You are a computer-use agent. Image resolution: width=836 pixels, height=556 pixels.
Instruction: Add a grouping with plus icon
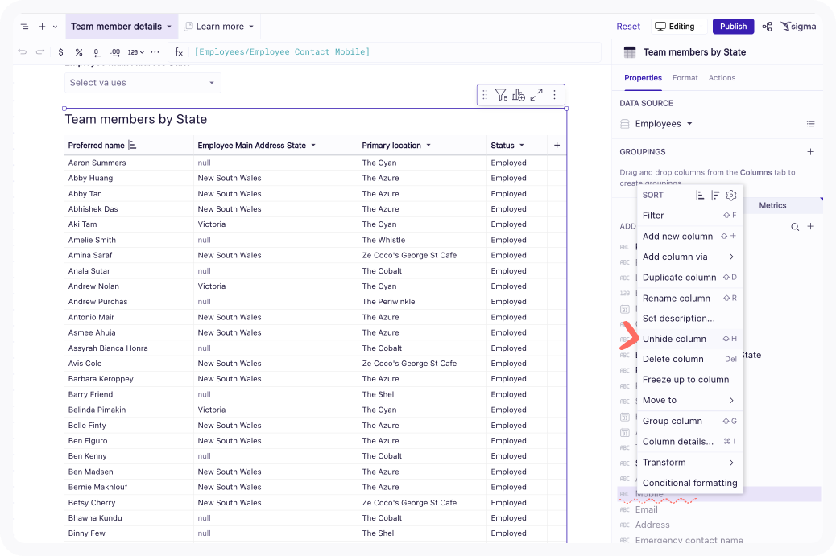point(810,152)
